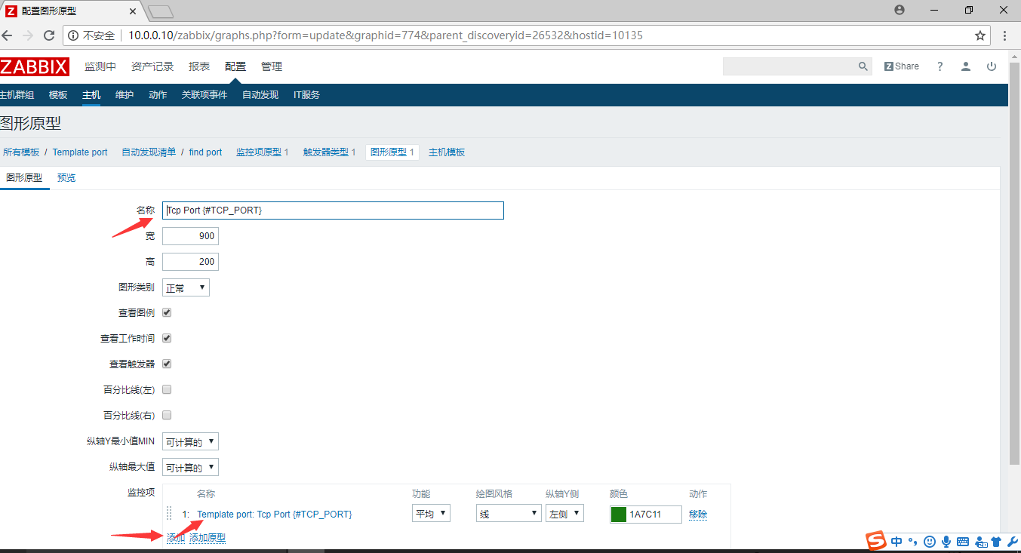Click green color swatch 1A7C11
Image resolution: width=1021 pixels, height=553 pixels.
[619, 515]
